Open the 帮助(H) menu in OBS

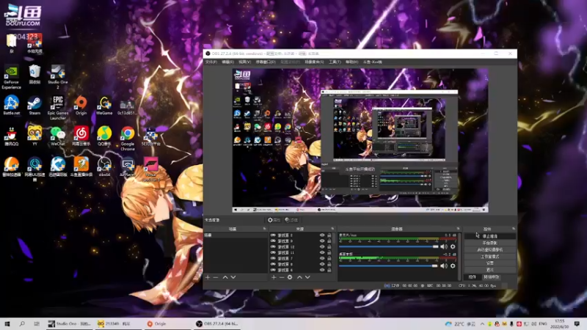351,62
